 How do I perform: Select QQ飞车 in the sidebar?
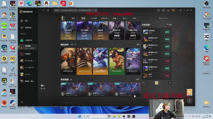pyautogui.click(x=28, y=74)
